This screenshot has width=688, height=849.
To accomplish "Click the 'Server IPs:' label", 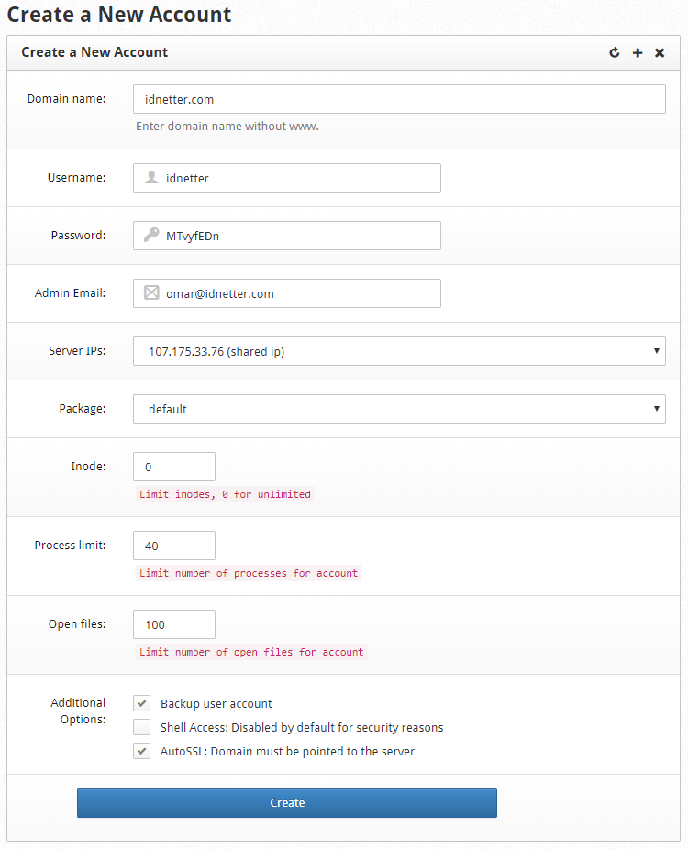I will point(77,351).
